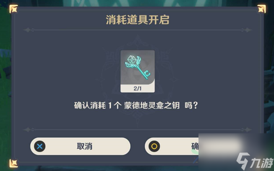
Task: Click the top-left gold corner ornament
Action: tap(13, 9)
